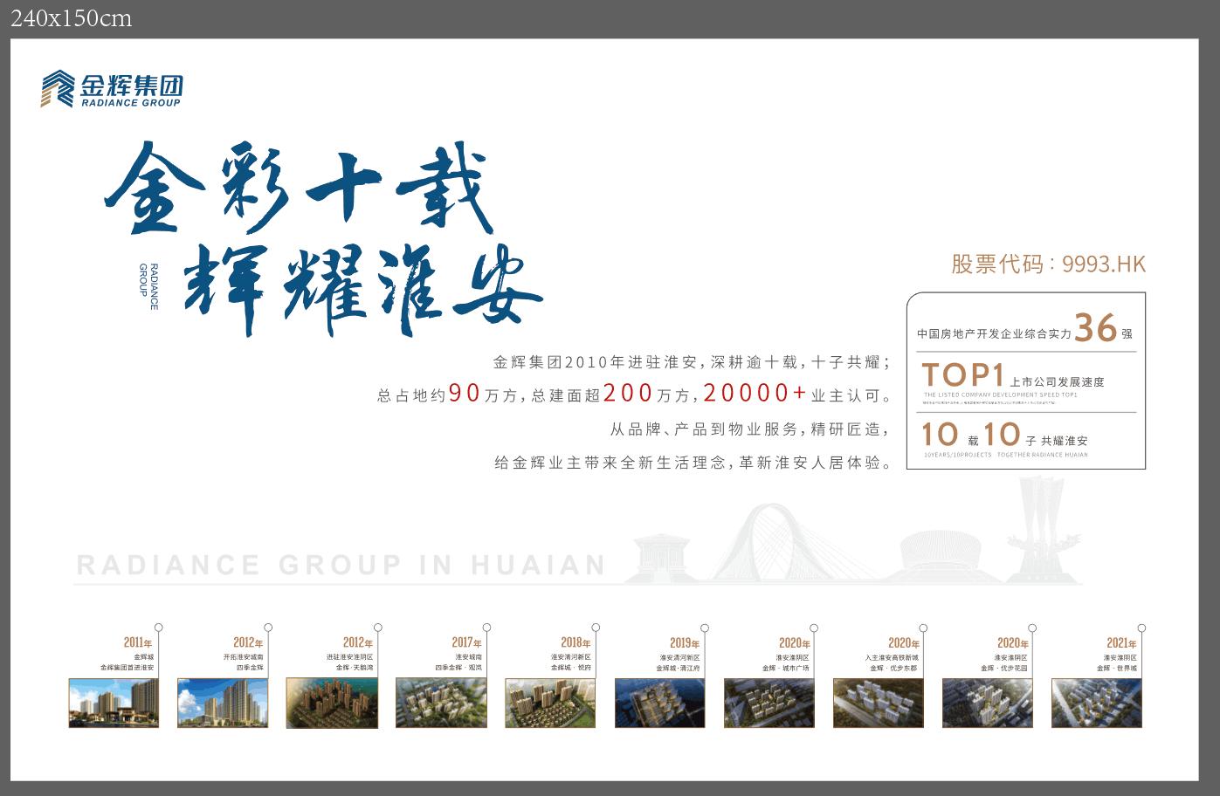Screen dimensions: 1220x796
Task: Click the leftmost 2020 timeline pin circle
Action: [813, 626]
